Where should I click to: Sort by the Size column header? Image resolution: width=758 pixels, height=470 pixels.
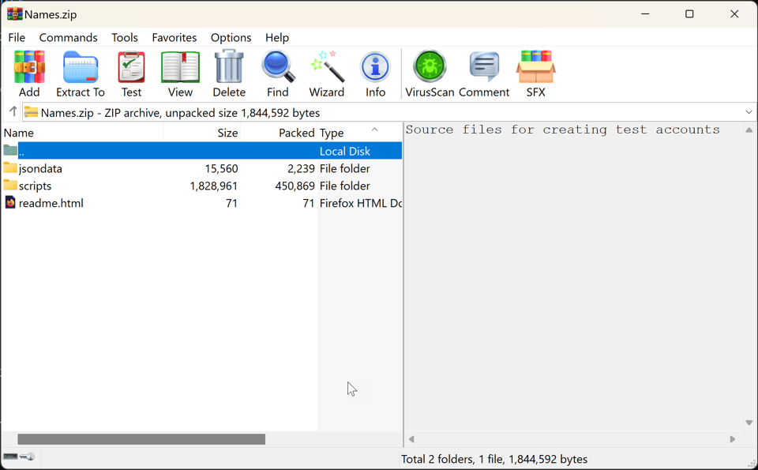(x=201, y=133)
